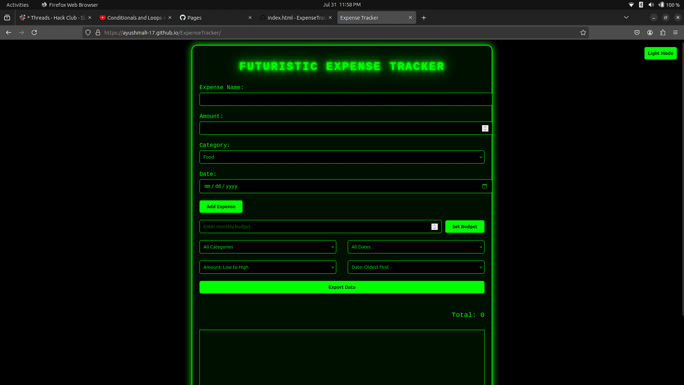Image resolution: width=684 pixels, height=385 pixels.
Task: Open the All Dates filter dropdown
Action: click(x=416, y=247)
